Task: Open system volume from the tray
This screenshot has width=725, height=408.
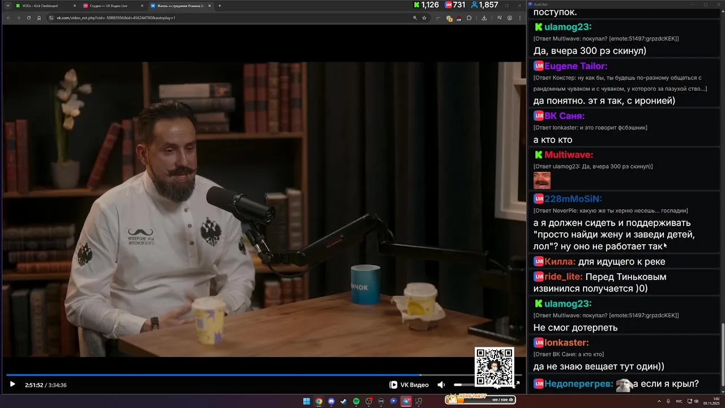Action: pos(697,401)
